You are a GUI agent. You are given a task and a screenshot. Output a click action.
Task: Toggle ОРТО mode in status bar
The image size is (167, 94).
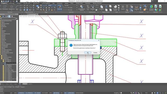[51, 93]
